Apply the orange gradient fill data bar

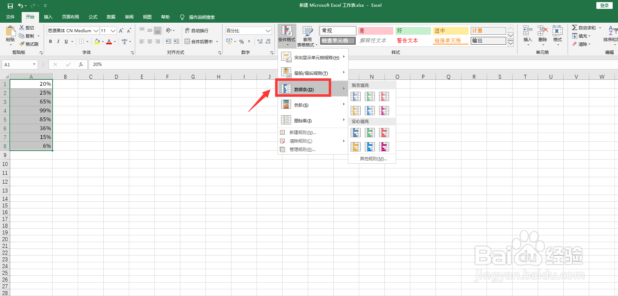tap(356, 111)
